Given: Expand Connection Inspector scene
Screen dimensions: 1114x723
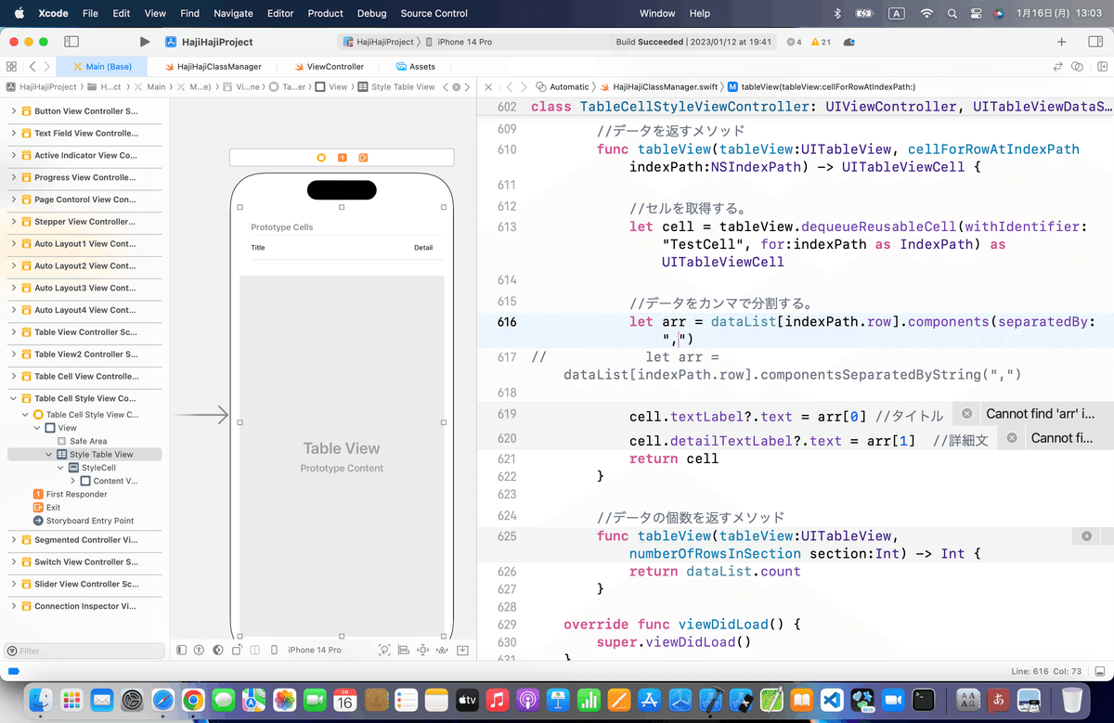Looking at the screenshot, I should (x=13, y=606).
